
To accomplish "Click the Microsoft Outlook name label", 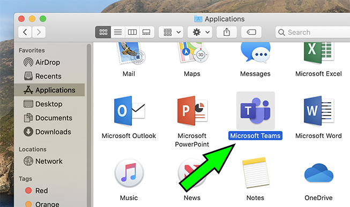I will click(x=129, y=136).
